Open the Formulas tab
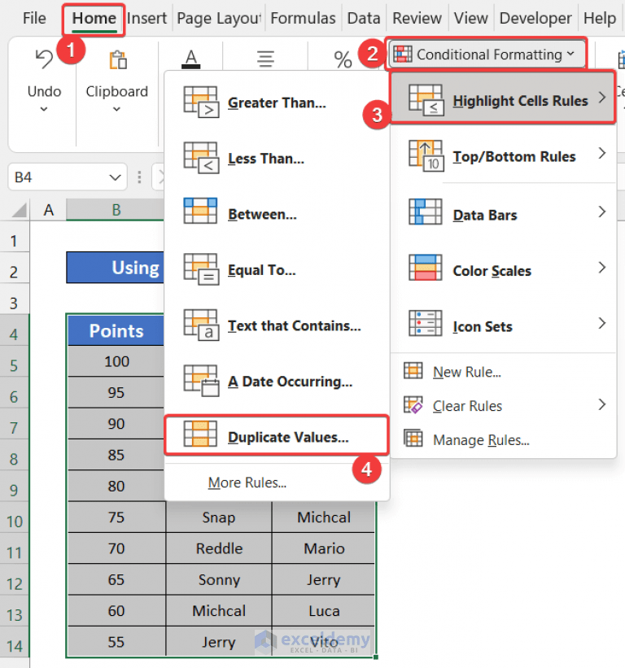The image size is (625, 668). click(x=303, y=19)
